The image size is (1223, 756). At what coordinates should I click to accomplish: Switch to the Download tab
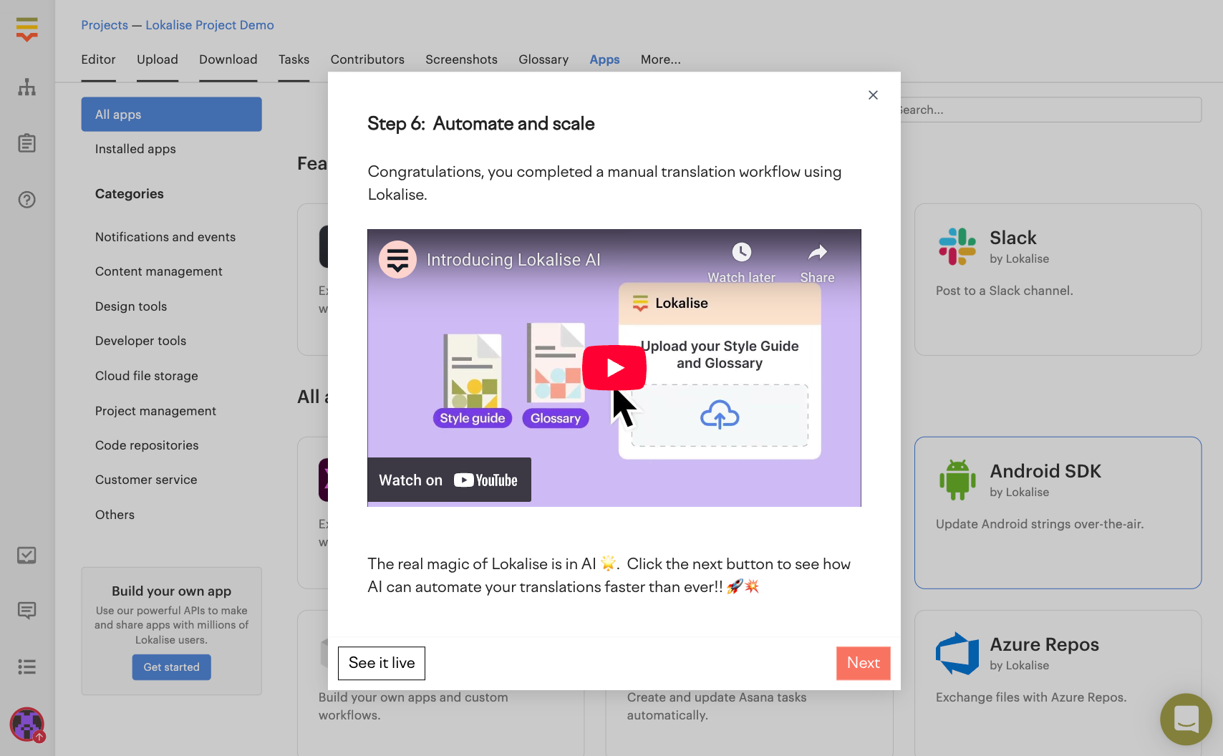tap(228, 59)
